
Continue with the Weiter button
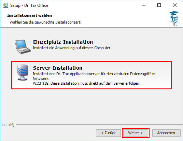(136, 133)
